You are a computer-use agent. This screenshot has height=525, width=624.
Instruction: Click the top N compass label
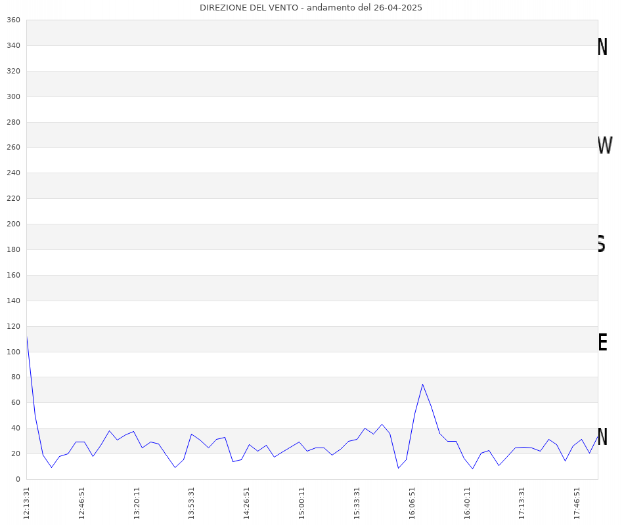tap(602, 47)
